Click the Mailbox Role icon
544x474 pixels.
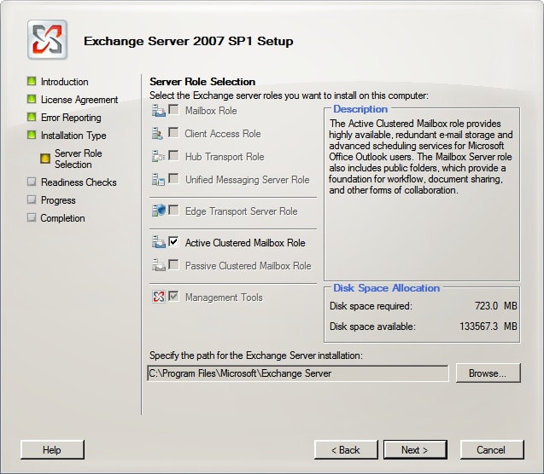pyautogui.click(x=159, y=111)
